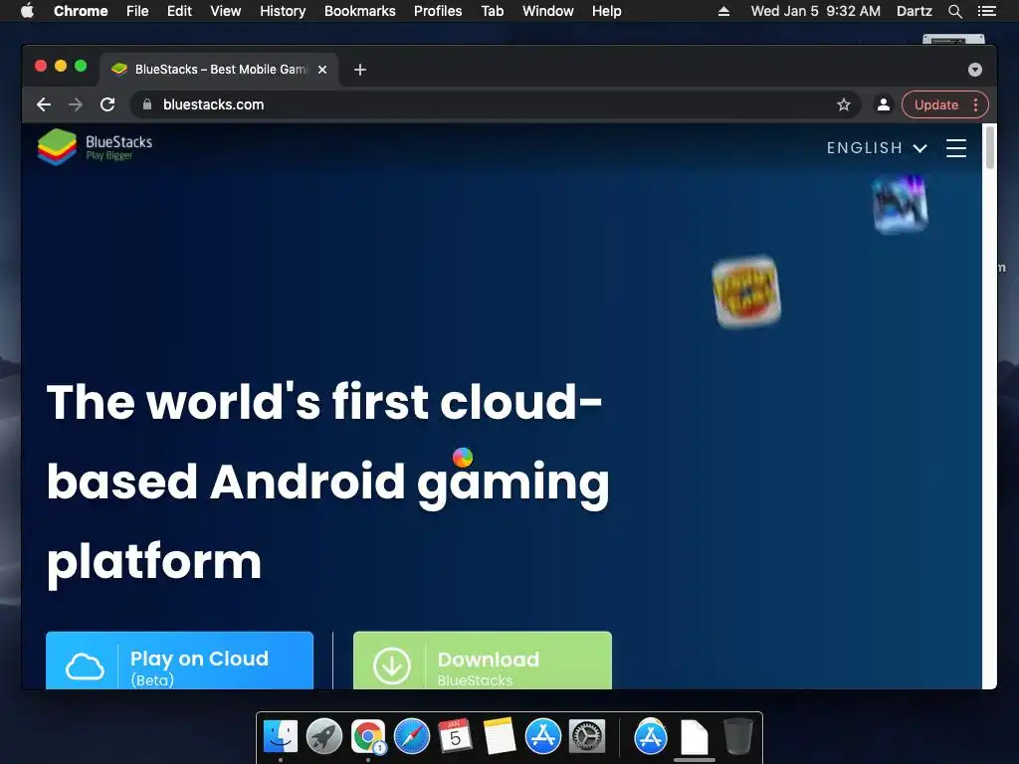Click the floating blue game icon near top right

click(x=900, y=204)
